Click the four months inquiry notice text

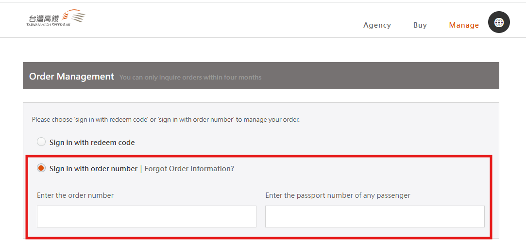pos(190,77)
